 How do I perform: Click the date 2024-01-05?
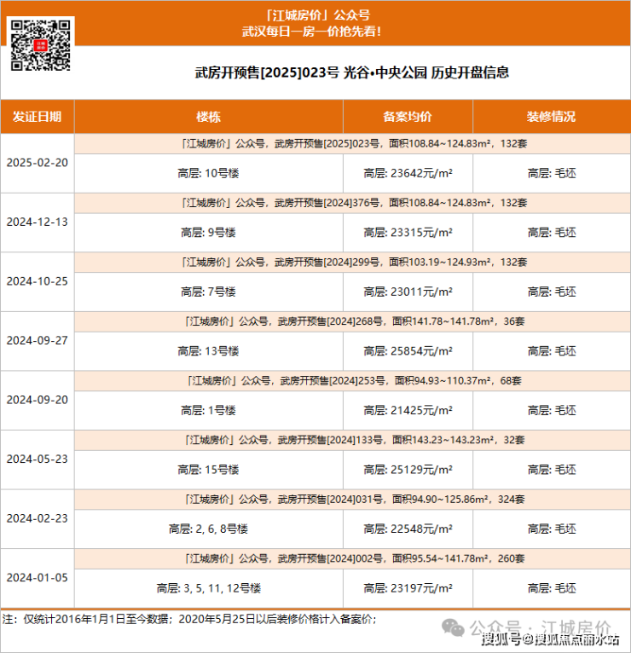point(37,578)
